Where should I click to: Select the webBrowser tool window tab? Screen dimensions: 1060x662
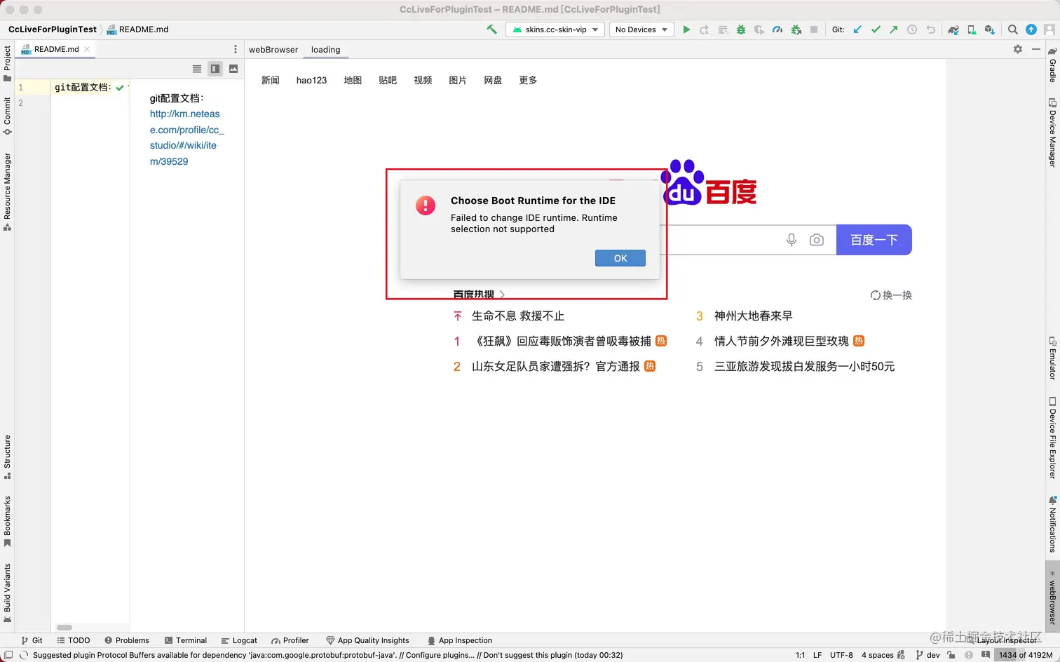pos(273,50)
